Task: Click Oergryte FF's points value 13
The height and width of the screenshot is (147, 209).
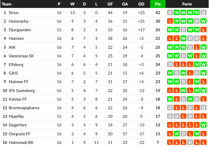Action: click(158, 134)
